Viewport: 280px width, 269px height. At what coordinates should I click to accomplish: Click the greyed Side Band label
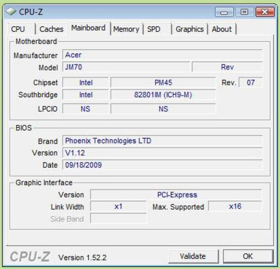[x=67, y=219]
